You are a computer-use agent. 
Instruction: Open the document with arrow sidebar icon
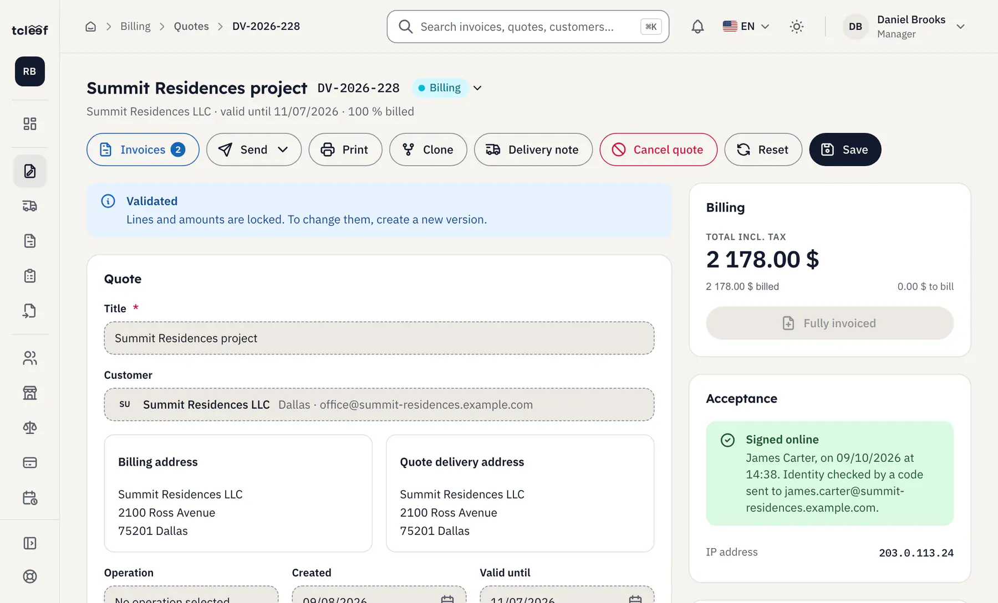pos(30,311)
